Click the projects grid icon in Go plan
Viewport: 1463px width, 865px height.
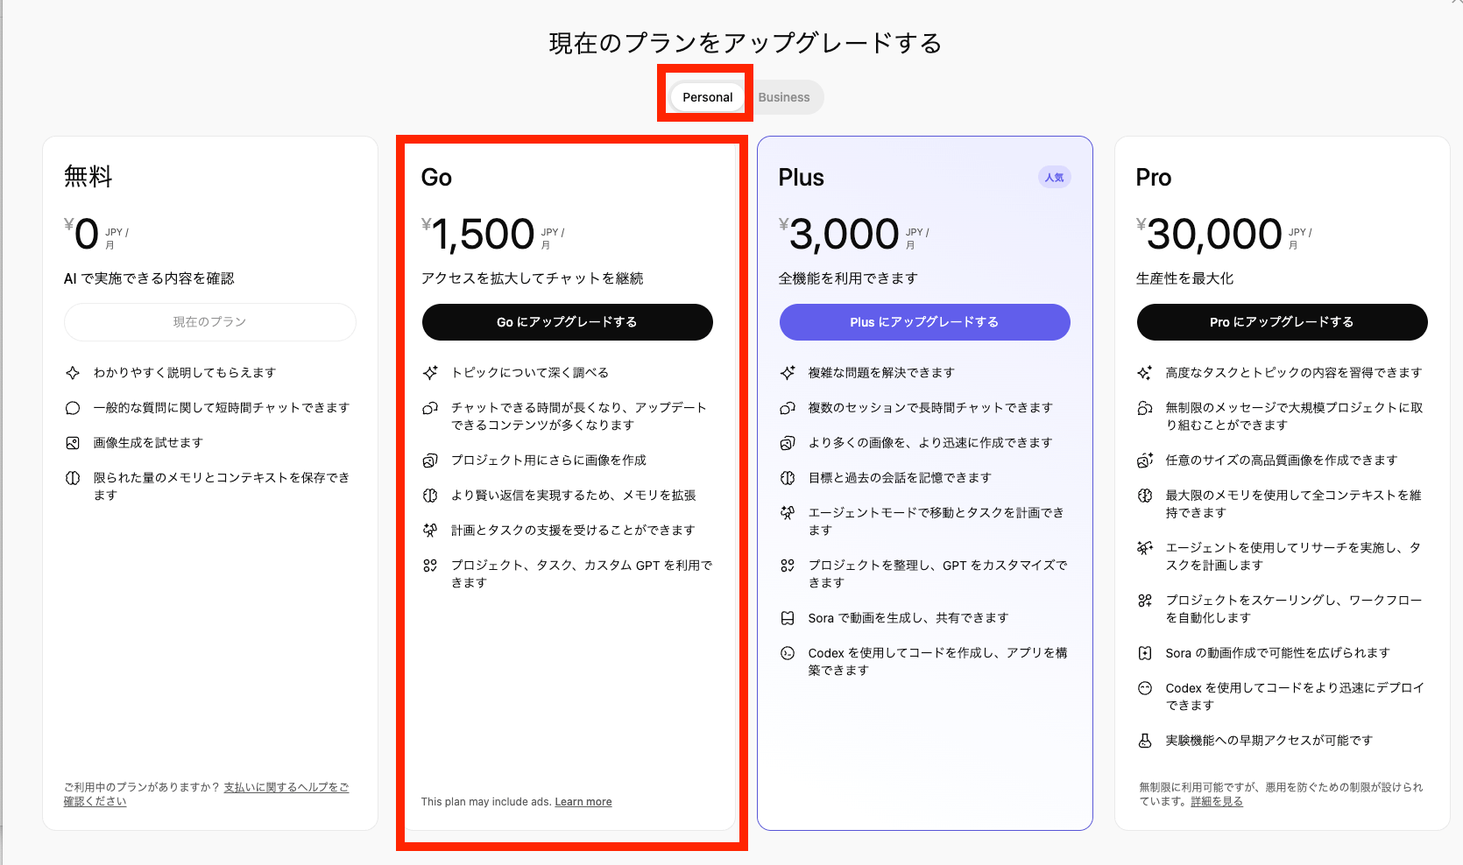pyautogui.click(x=430, y=566)
